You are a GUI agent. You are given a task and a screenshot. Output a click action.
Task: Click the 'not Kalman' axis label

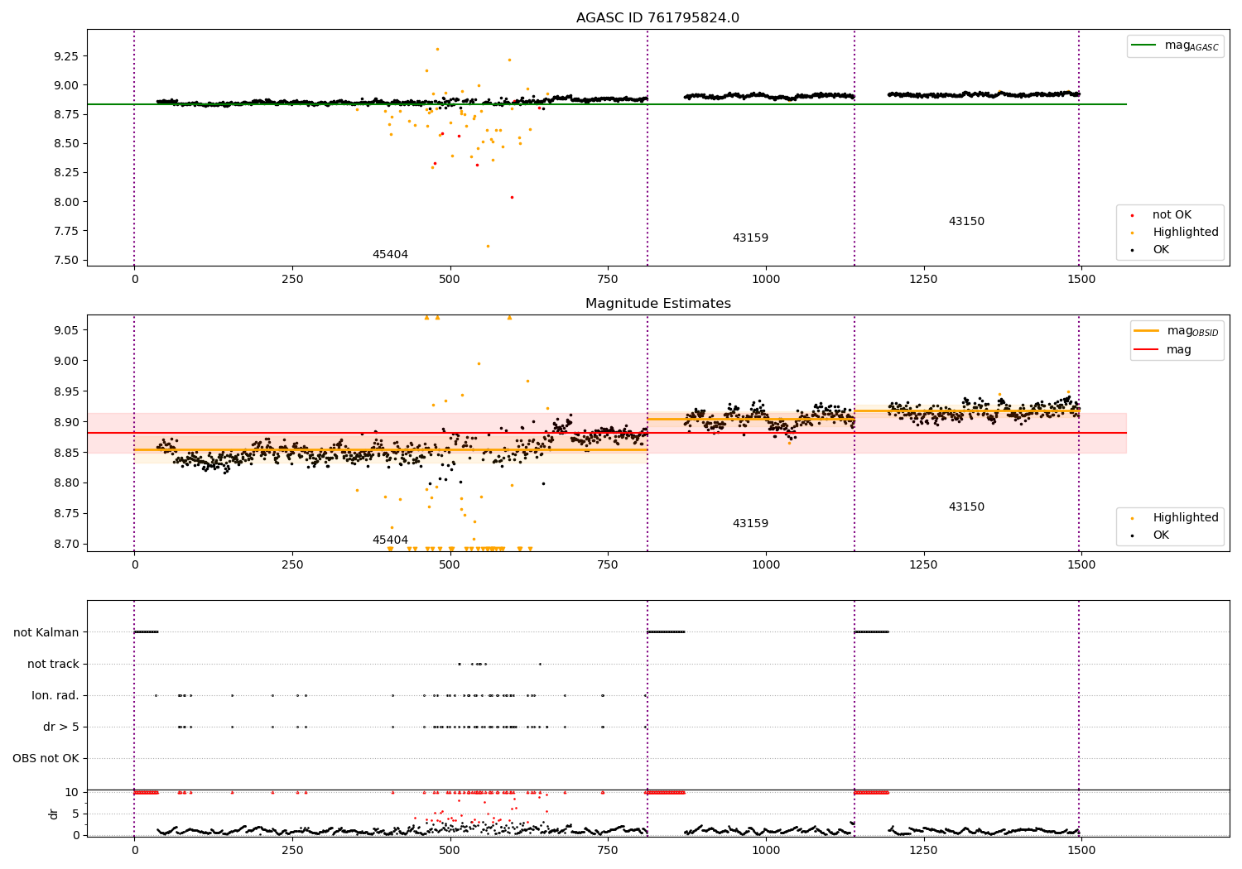tap(46, 633)
